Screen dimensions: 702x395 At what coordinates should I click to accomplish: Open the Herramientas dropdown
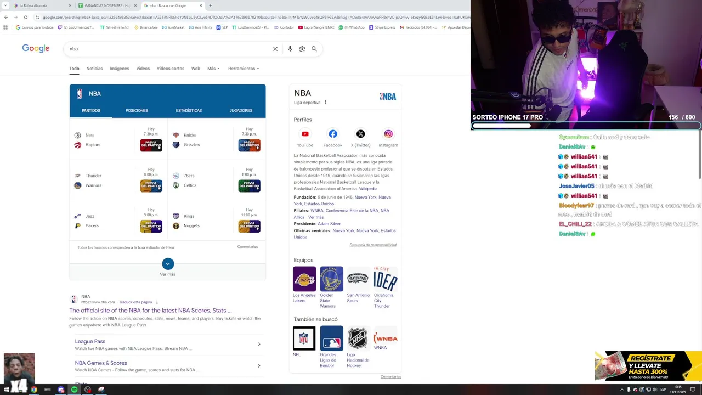(244, 69)
